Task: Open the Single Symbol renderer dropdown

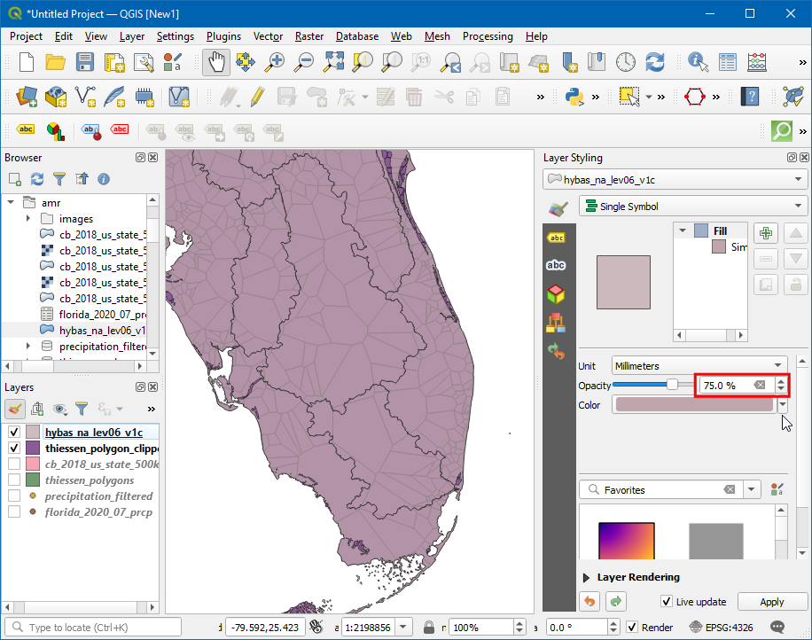Action: pyautogui.click(x=691, y=207)
